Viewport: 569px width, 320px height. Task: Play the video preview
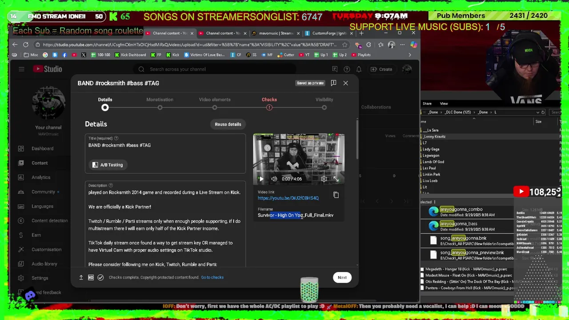[261, 179]
